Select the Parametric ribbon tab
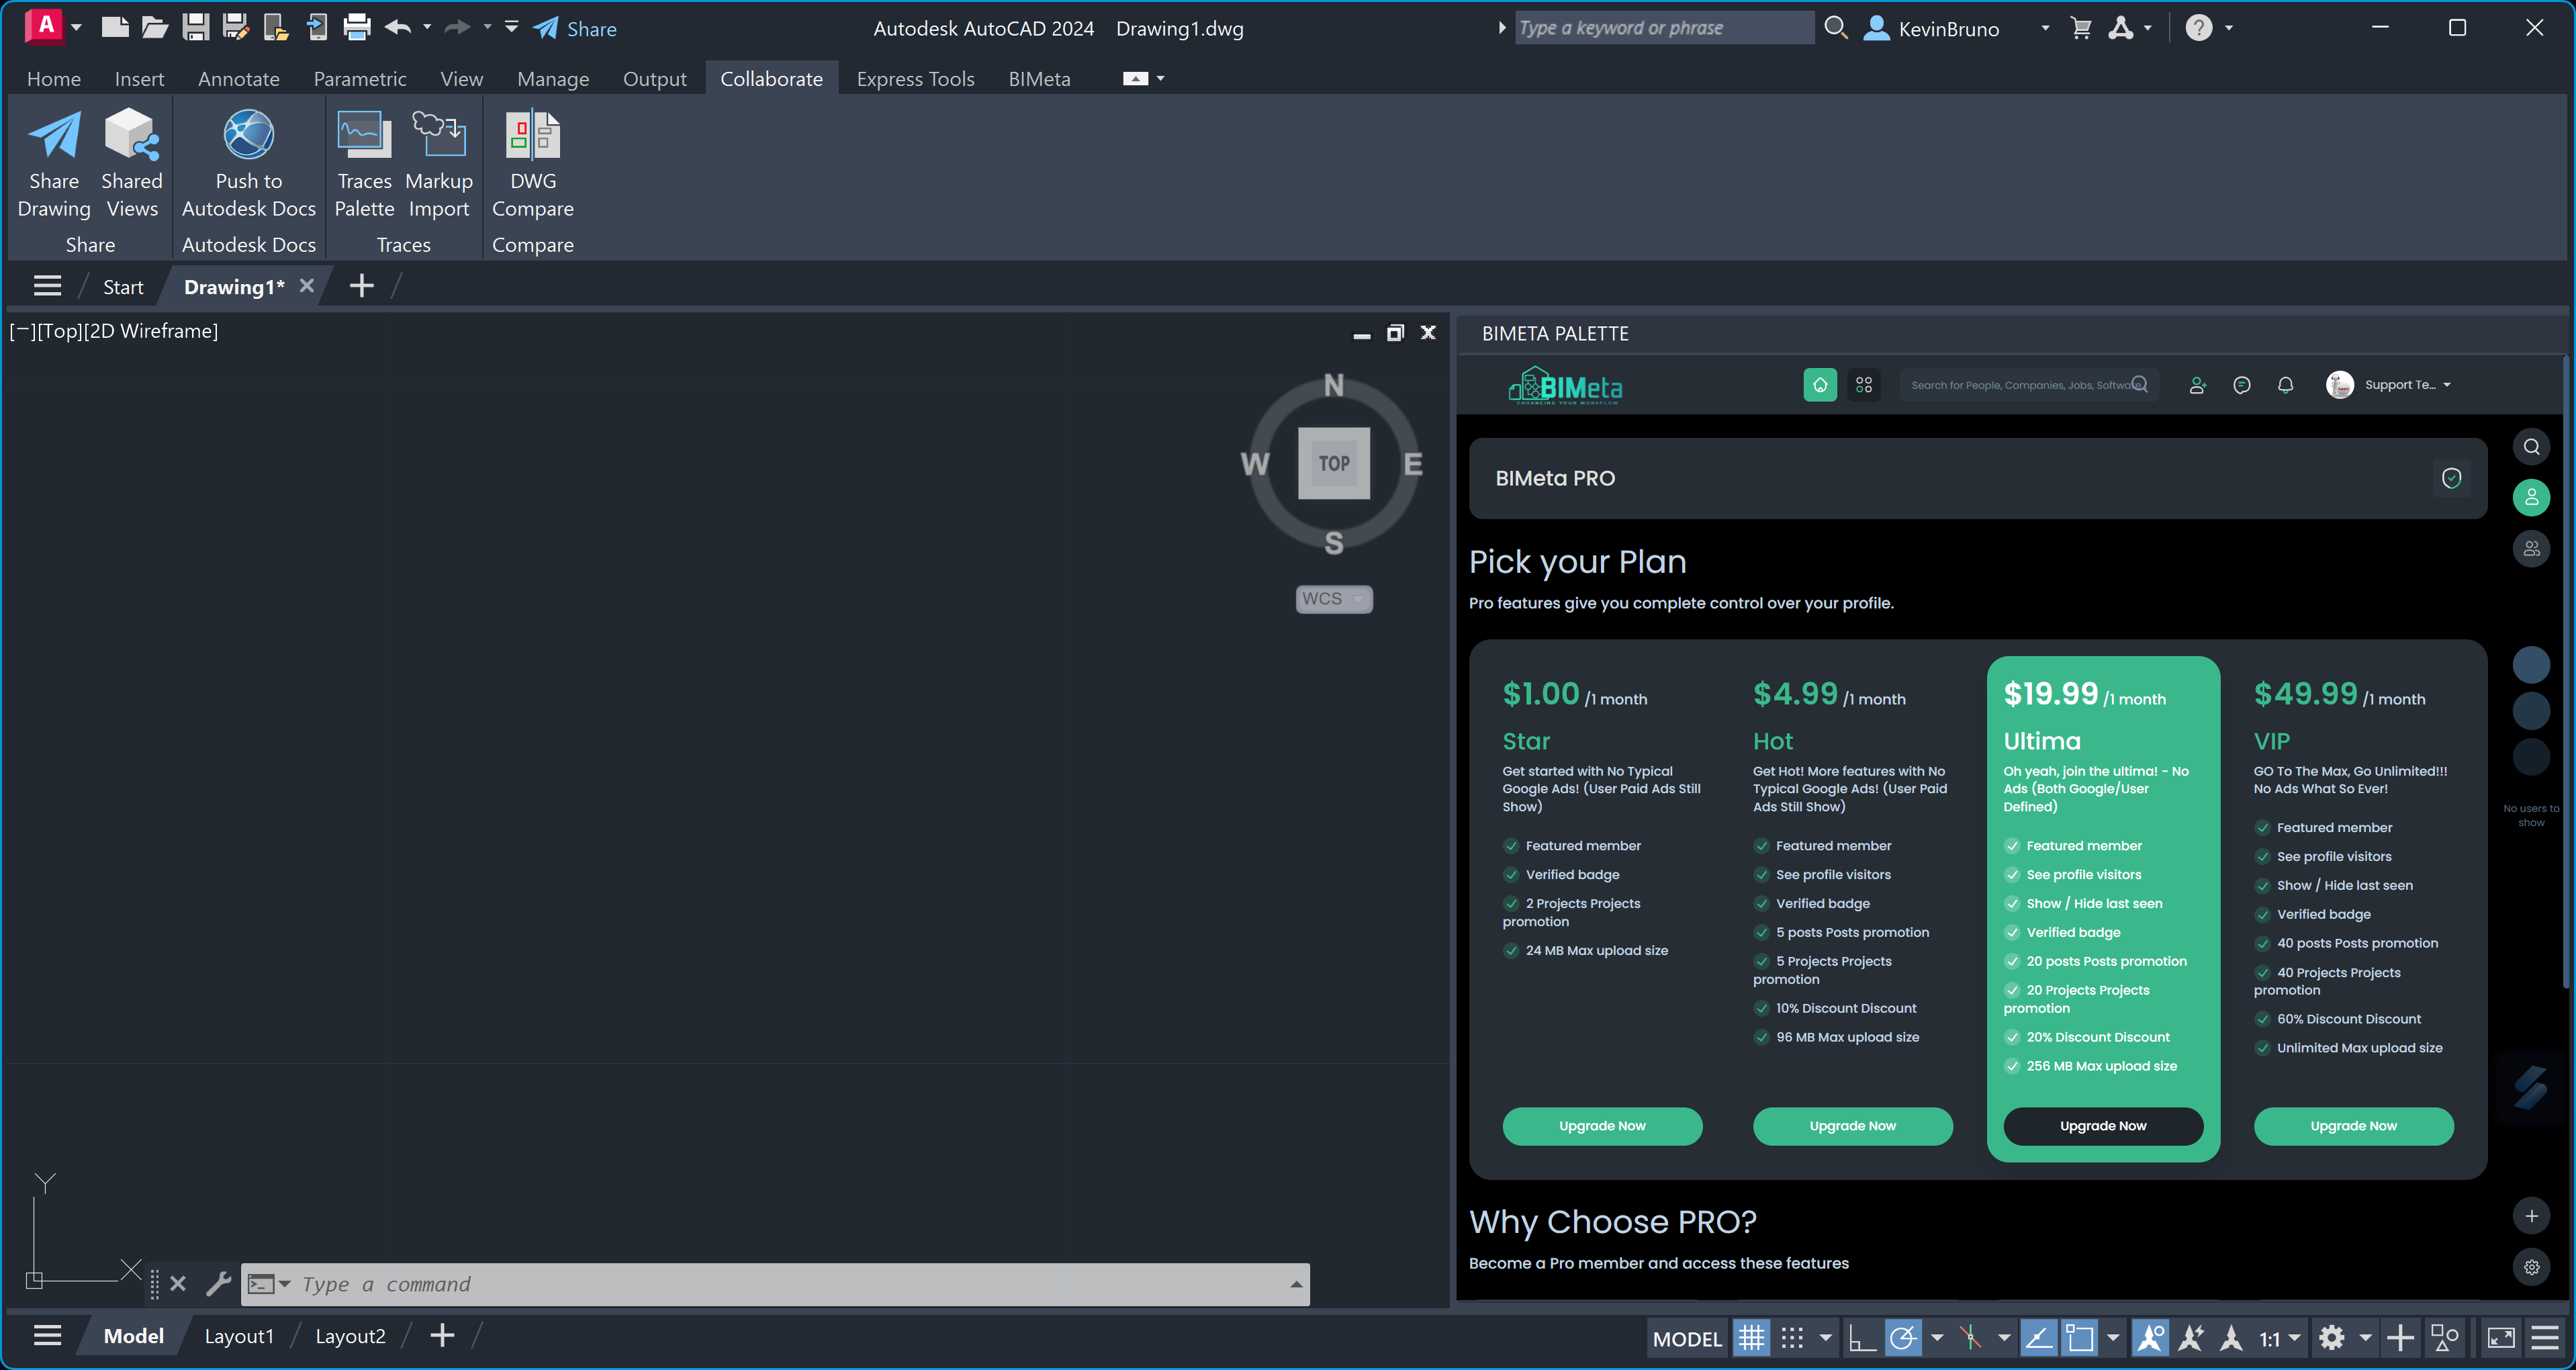Image resolution: width=2576 pixels, height=1370 pixels. (x=360, y=79)
